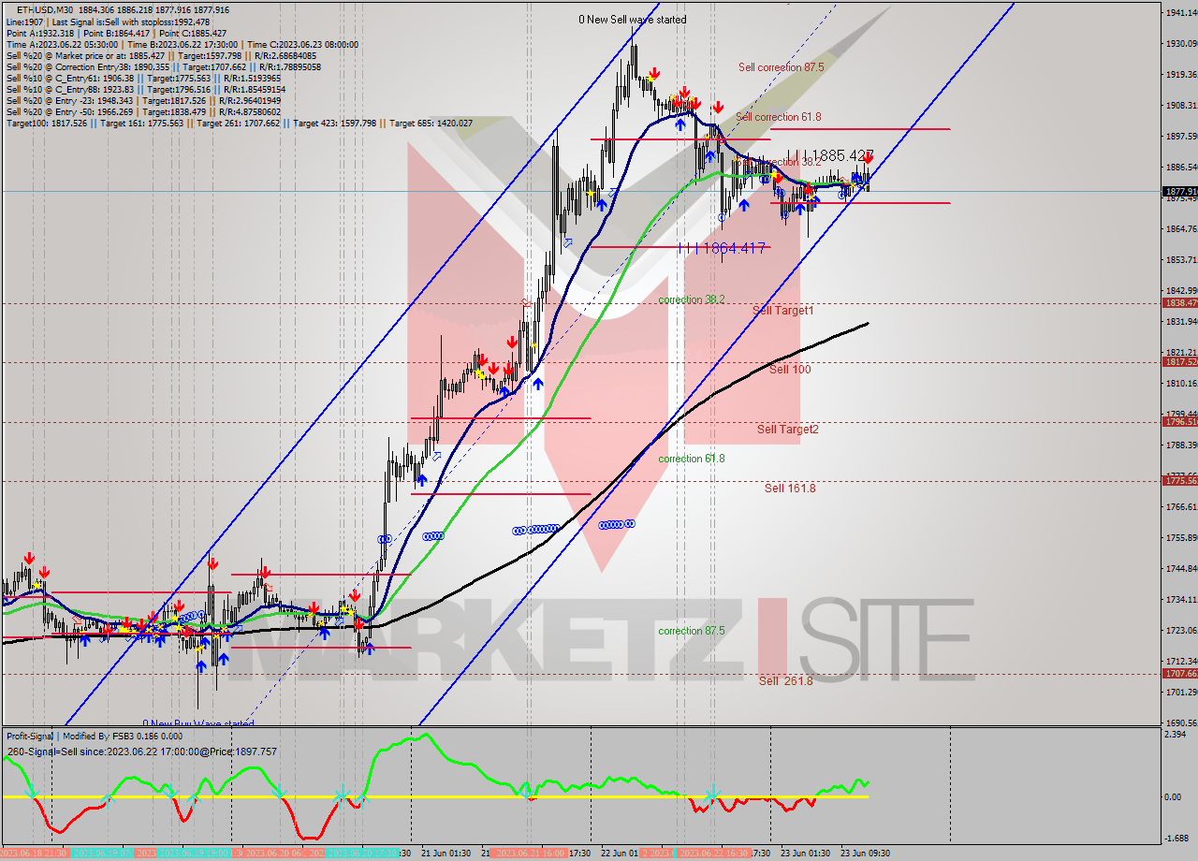
Task: Click the 'Sell 161.8' label
Action: (x=789, y=489)
